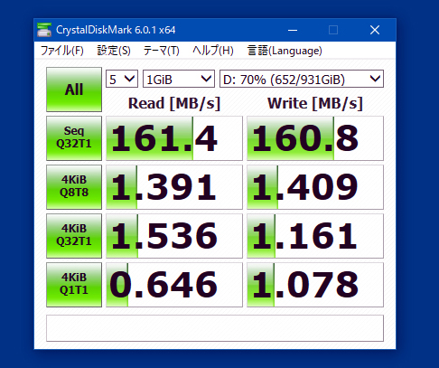This screenshot has height=368, width=439.
Task: Start the 4KiB Q8T8 test
Action: pos(74,187)
